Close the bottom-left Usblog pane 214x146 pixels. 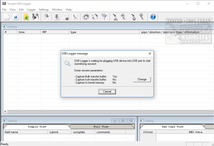[x=131, y=121]
